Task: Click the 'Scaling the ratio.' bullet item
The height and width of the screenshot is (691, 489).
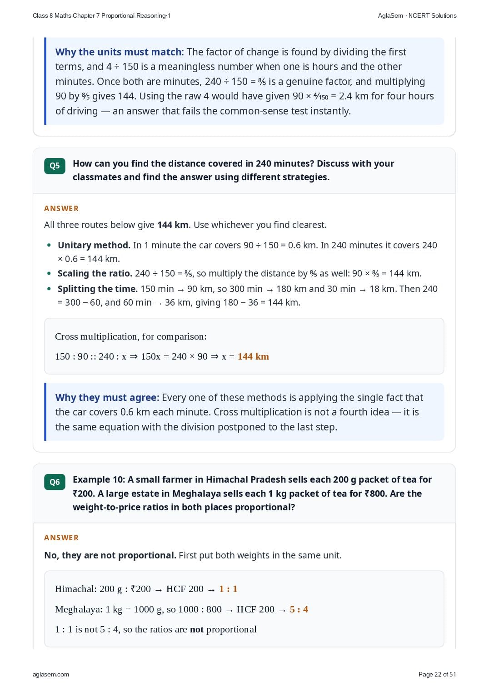Action: coord(240,273)
